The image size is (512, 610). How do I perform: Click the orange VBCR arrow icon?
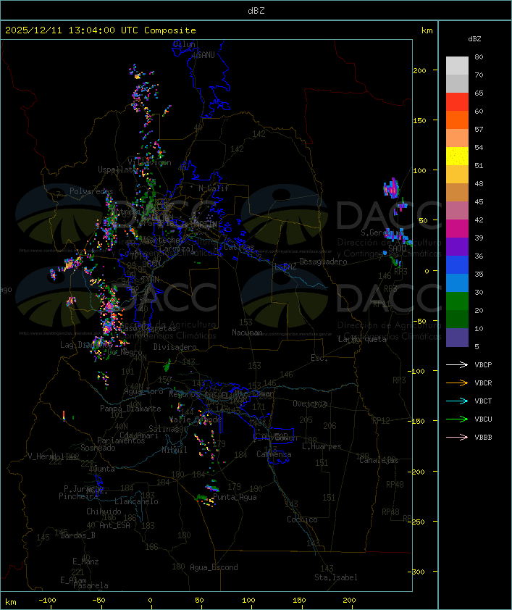[x=457, y=383]
